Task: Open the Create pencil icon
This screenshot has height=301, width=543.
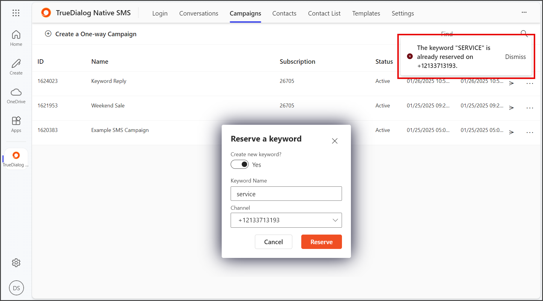Action: click(16, 67)
